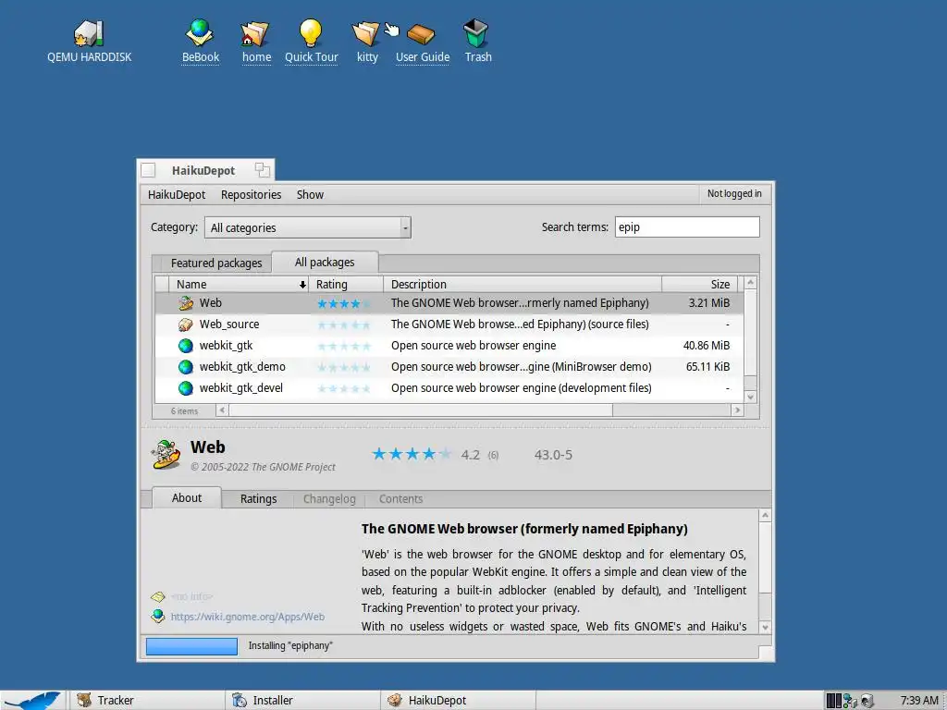The height and width of the screenshot is (710, 947).
Task: Switch to the Featured packages tab
Action: coord(216,263)
